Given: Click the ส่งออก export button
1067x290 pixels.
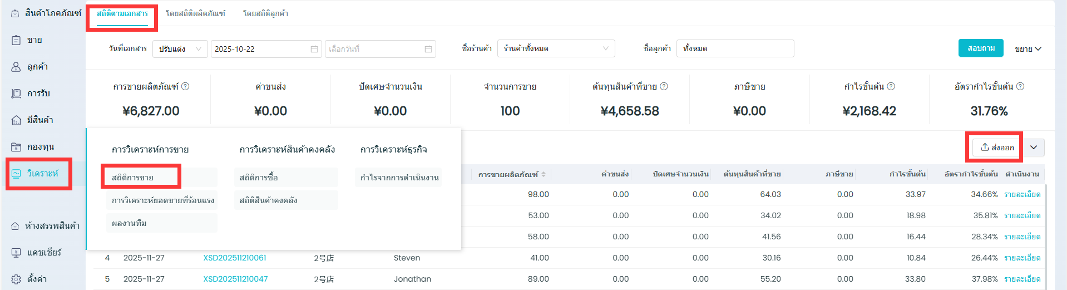Looking at the screenshot, I should (x=997, y=148).
